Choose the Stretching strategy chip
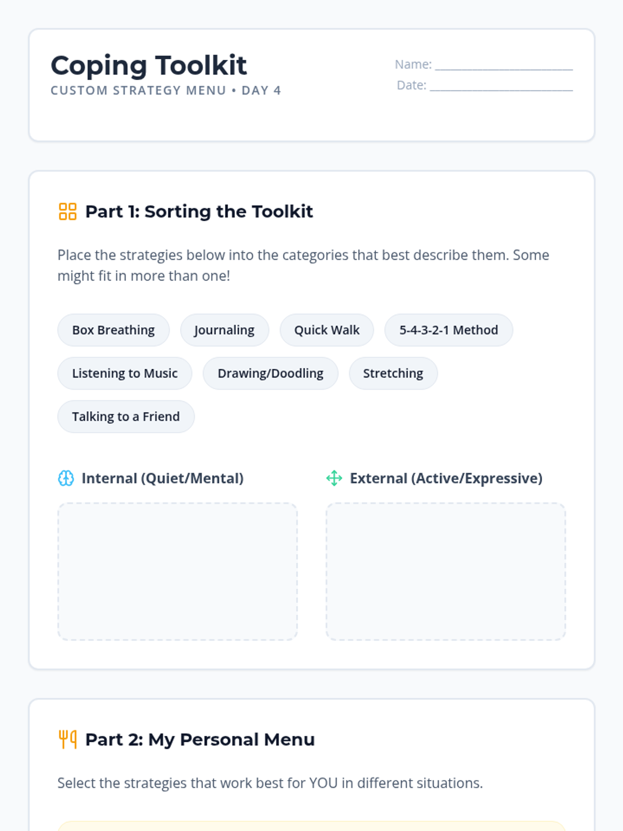 [x=393, y=373]
